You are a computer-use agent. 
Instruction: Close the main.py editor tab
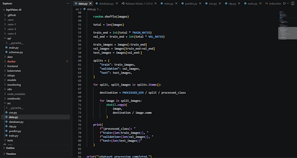click(x=260, y=3)
